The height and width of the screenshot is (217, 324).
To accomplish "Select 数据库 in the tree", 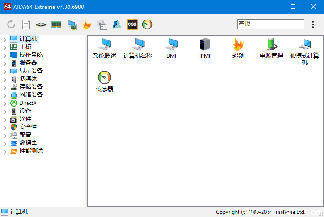I will (28, 143).
